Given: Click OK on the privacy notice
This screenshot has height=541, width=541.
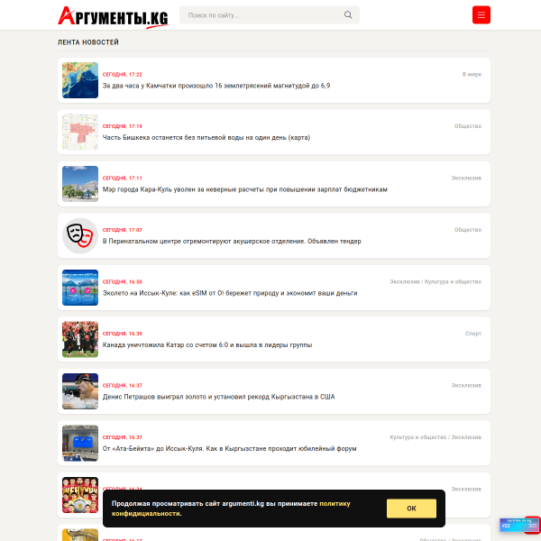Looking at the screenshot, I should click(x=411, y=508).
